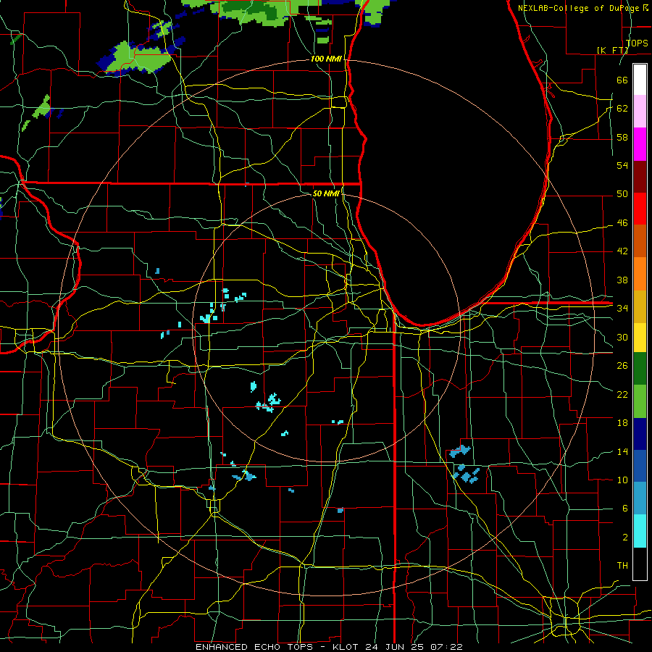Select the dark maroon legend band
Screen dimensions: 652x652
point(640,176)
